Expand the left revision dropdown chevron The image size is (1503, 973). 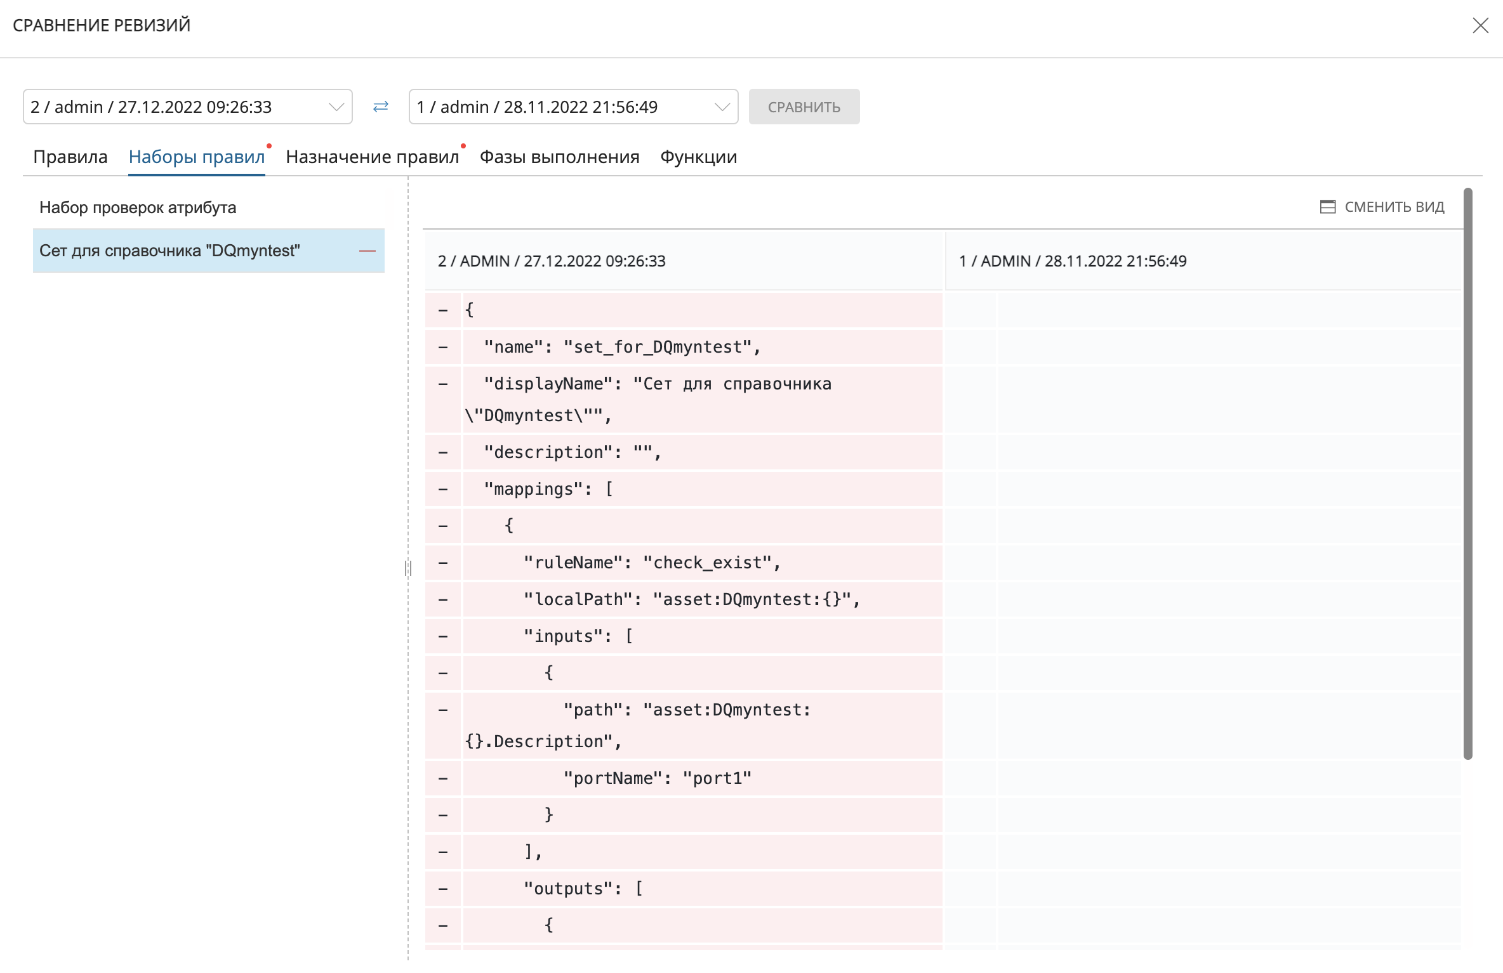(x=336, y=107)
